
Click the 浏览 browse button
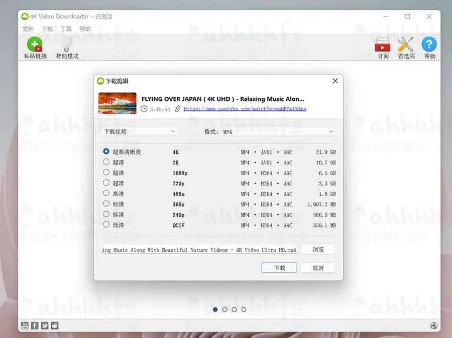318,249
